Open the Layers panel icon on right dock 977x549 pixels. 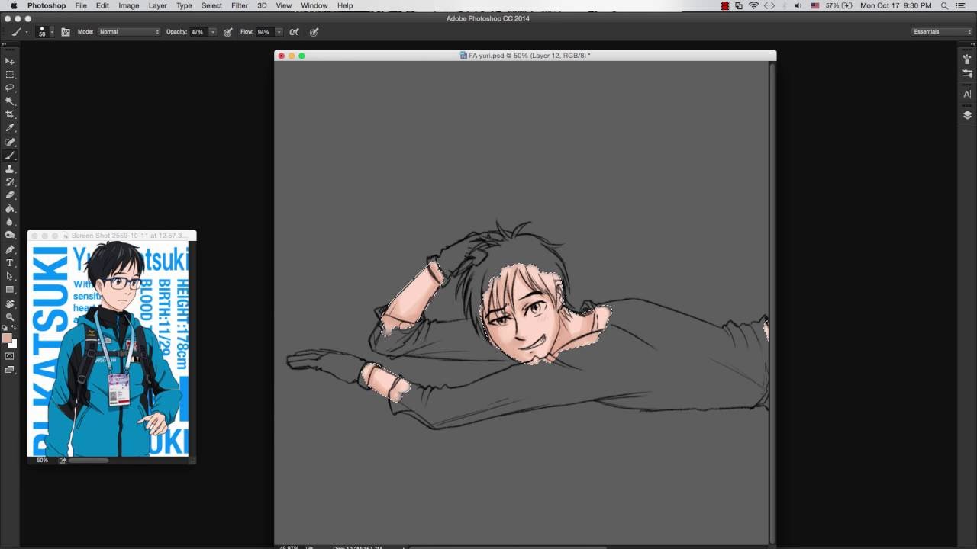pyautogui.click(x=967, y=115)
